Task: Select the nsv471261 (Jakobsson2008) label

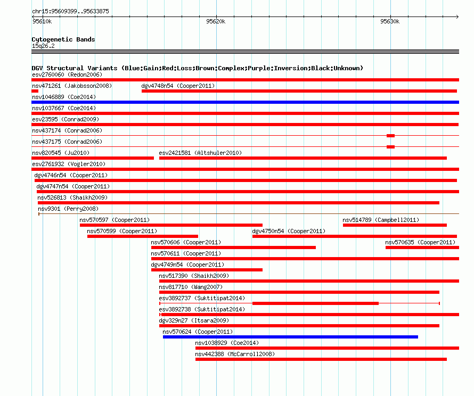Action: point(72,86)
